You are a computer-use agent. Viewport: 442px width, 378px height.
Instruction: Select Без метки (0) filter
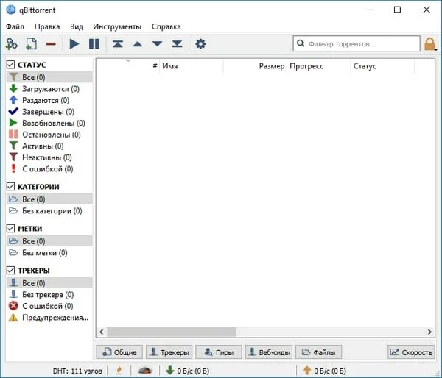click(49, 252)
